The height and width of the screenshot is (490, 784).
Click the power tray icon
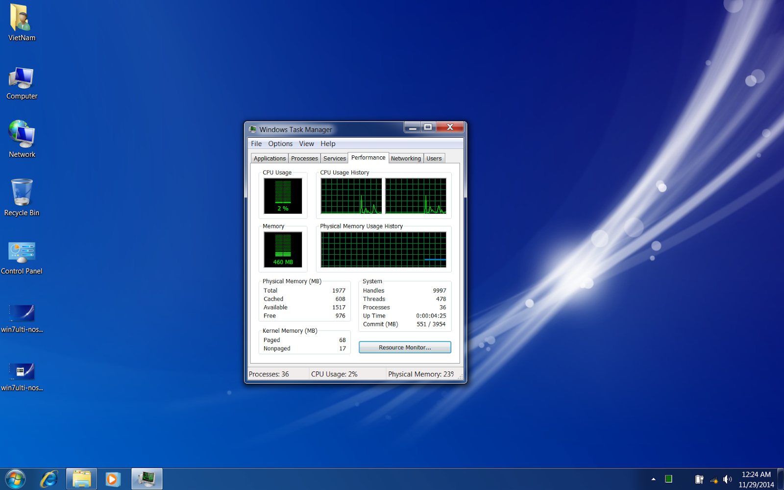pos(699,479)
